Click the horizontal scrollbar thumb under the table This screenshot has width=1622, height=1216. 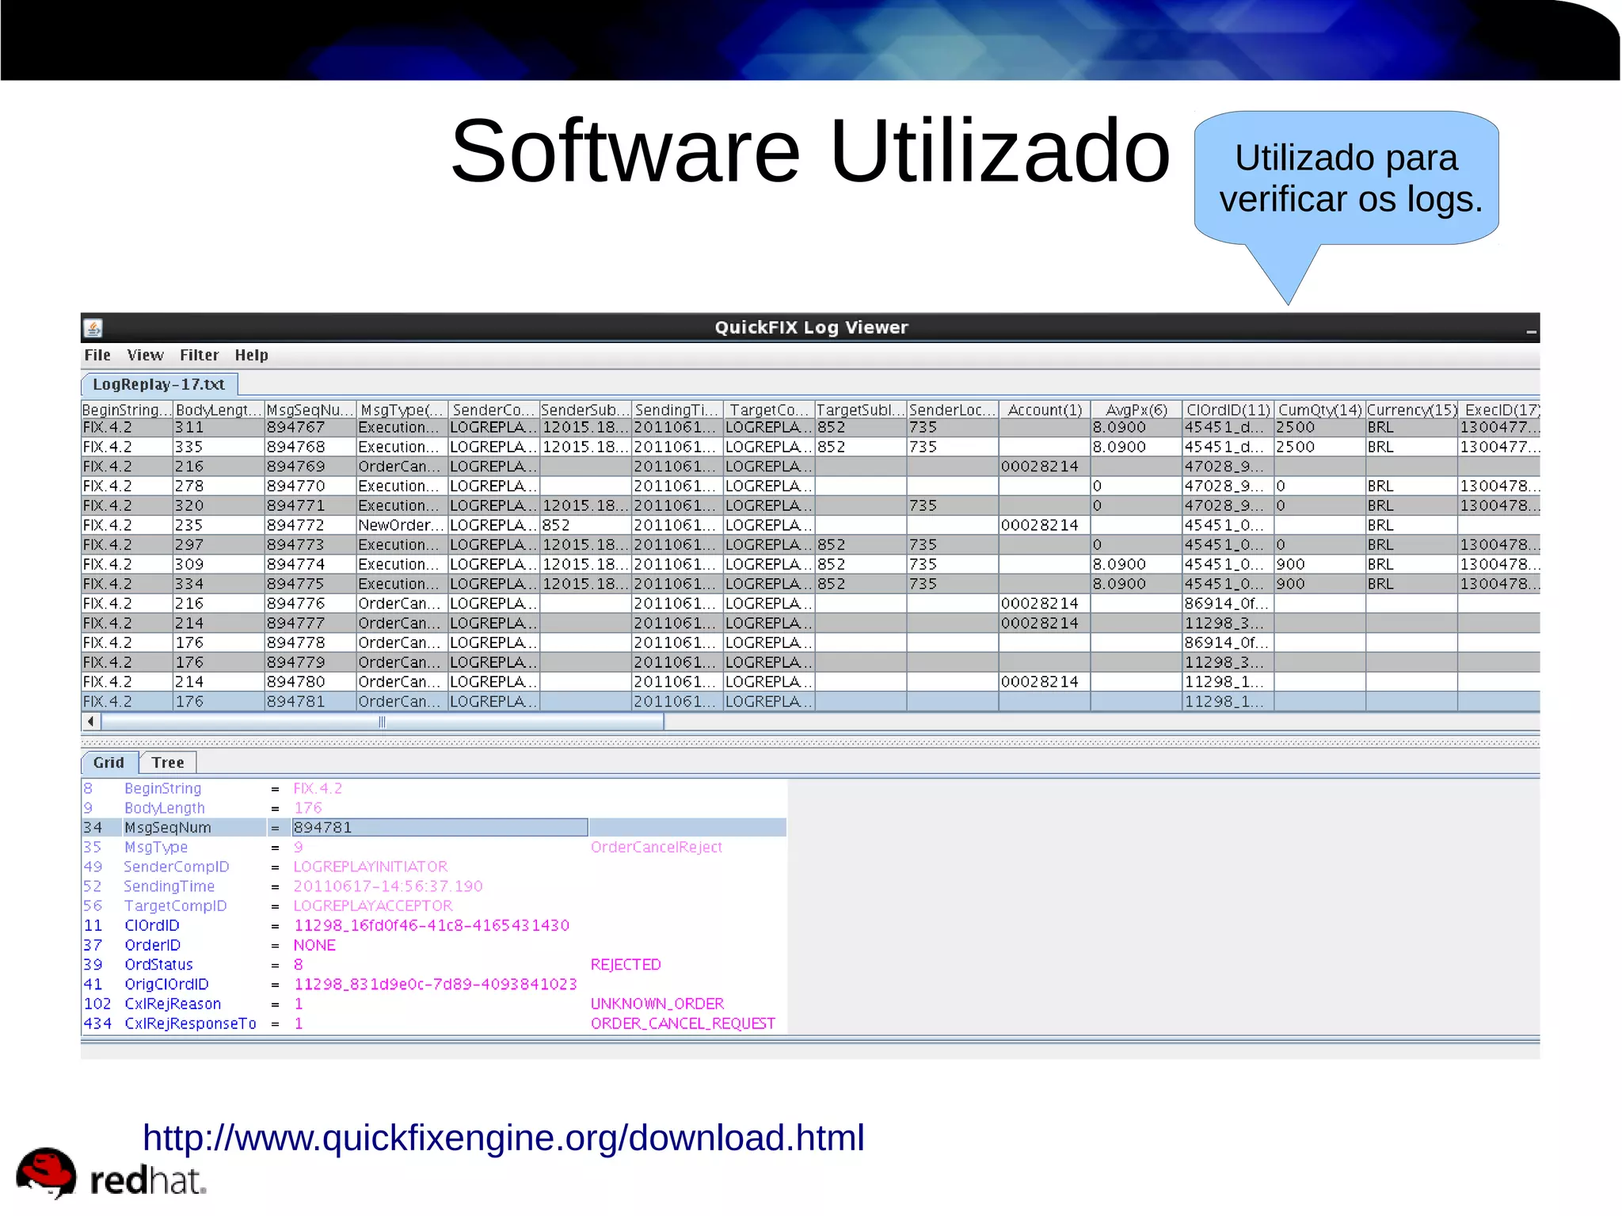coord(383,722)
